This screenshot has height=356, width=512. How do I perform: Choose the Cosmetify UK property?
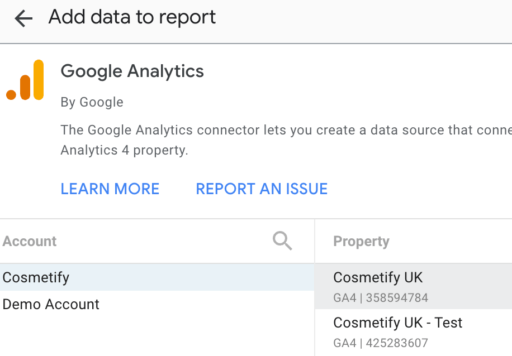coord(378,277)
